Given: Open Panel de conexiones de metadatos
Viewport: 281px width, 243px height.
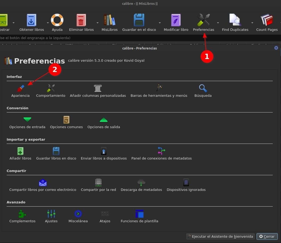Looking at the screenshot, I should tap(161, 154).
